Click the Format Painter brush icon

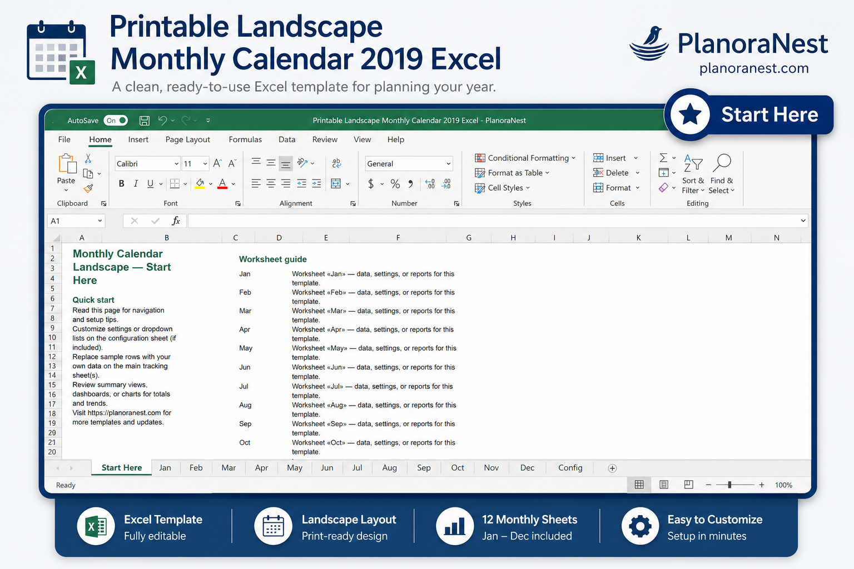(x=88, y=188)
